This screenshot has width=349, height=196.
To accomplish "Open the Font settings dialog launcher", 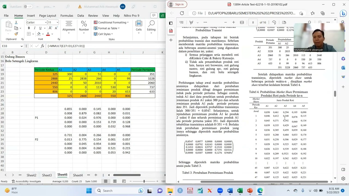I will pos(59,39).
